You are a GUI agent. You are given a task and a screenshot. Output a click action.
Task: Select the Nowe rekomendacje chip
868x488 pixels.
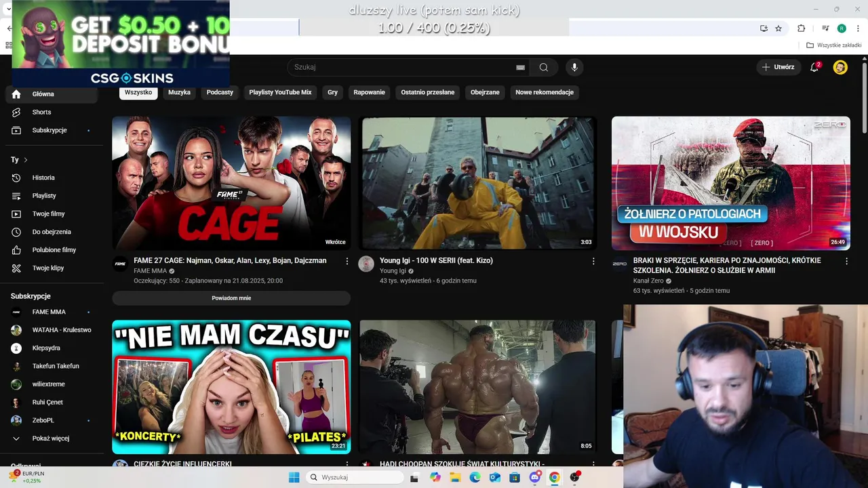[545, 92]
